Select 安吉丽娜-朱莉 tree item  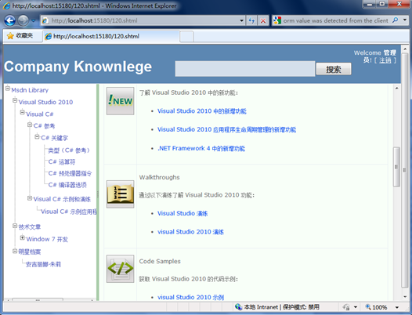pyautogui.click(x=43, y=264)
